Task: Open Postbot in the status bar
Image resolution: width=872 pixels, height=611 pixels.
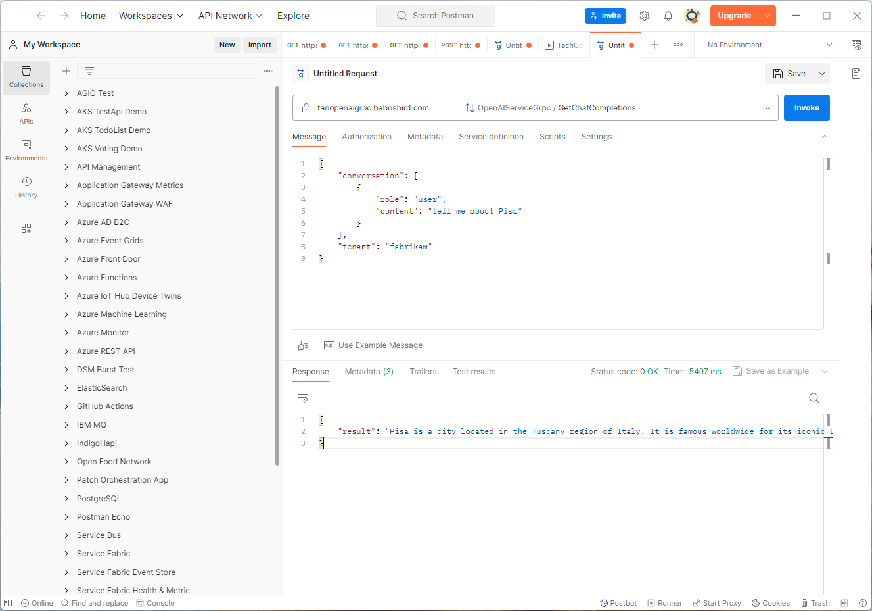Action: [x=618, y=603]
